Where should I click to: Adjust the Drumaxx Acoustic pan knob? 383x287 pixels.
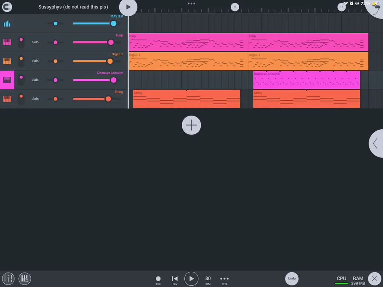pos(55,80)
